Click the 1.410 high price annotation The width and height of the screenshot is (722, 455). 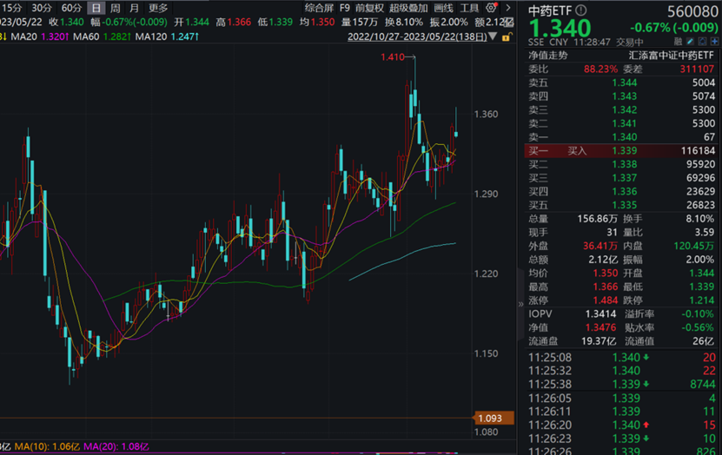click(393, 57)
